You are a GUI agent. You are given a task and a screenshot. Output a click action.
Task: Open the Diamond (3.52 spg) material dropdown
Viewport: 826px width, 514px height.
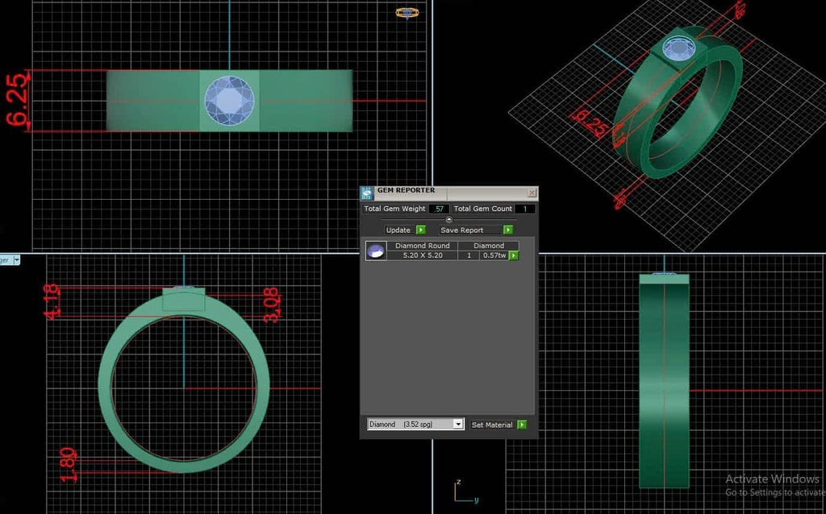click(x=458, y=423)
